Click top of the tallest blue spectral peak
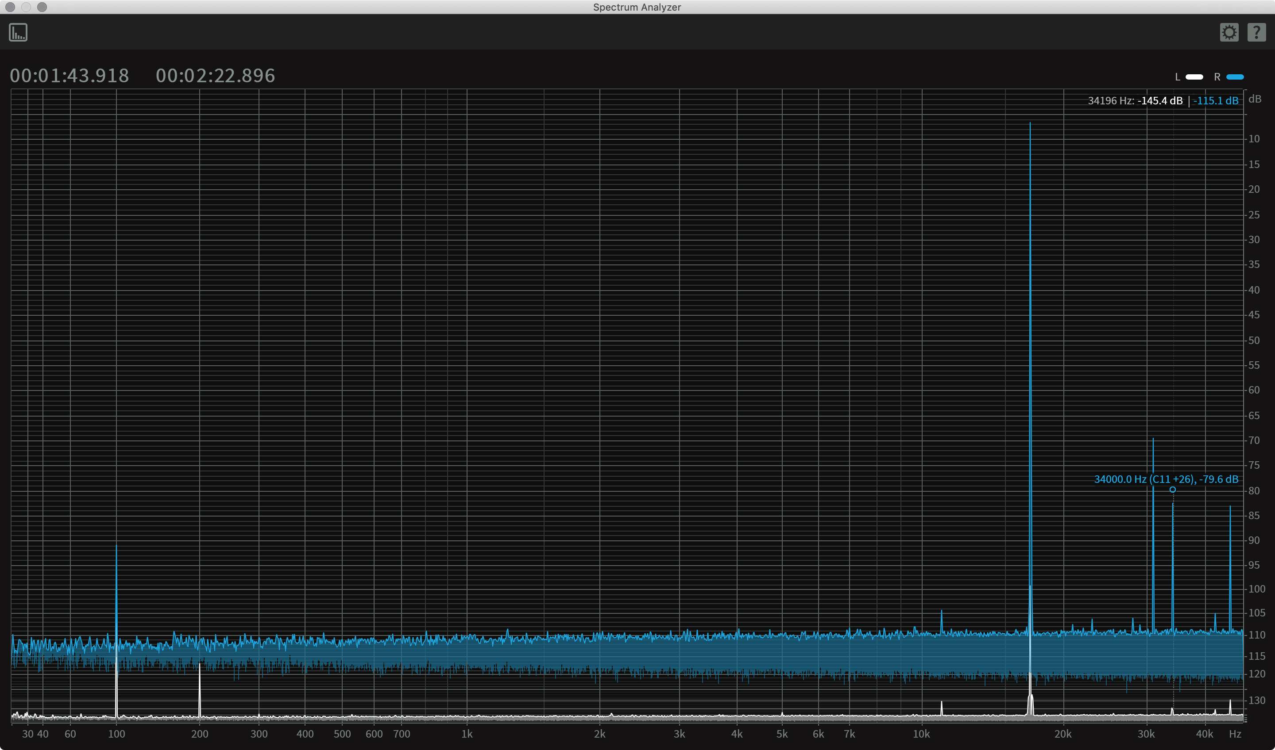The height and width of the screenshot is (750, 1275). 1030,124
